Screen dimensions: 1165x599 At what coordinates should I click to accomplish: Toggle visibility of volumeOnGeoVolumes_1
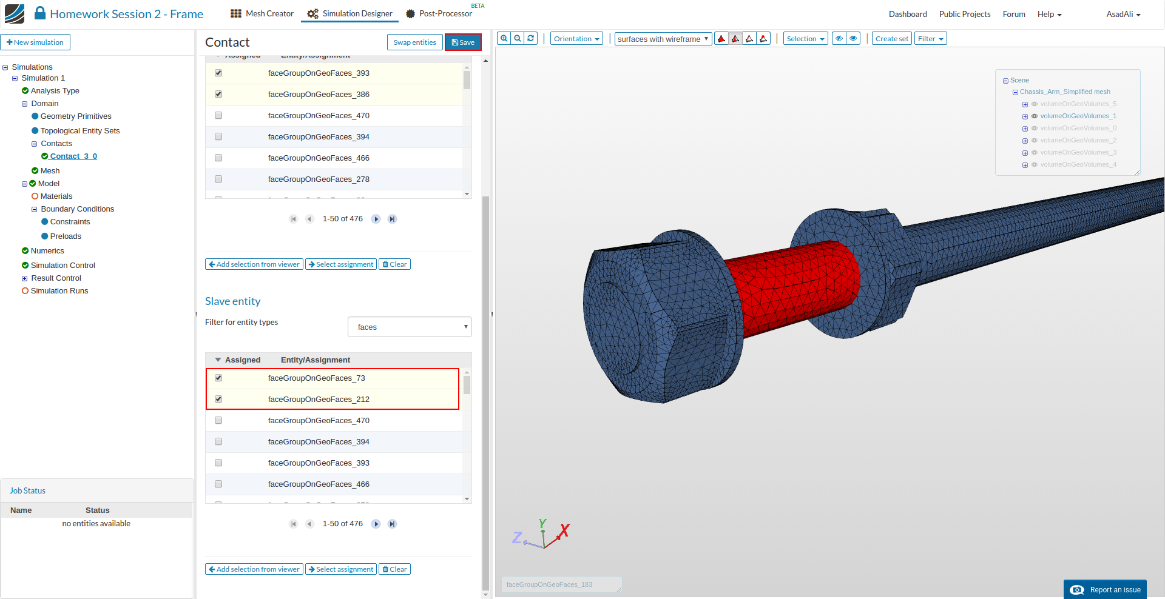1035,116
